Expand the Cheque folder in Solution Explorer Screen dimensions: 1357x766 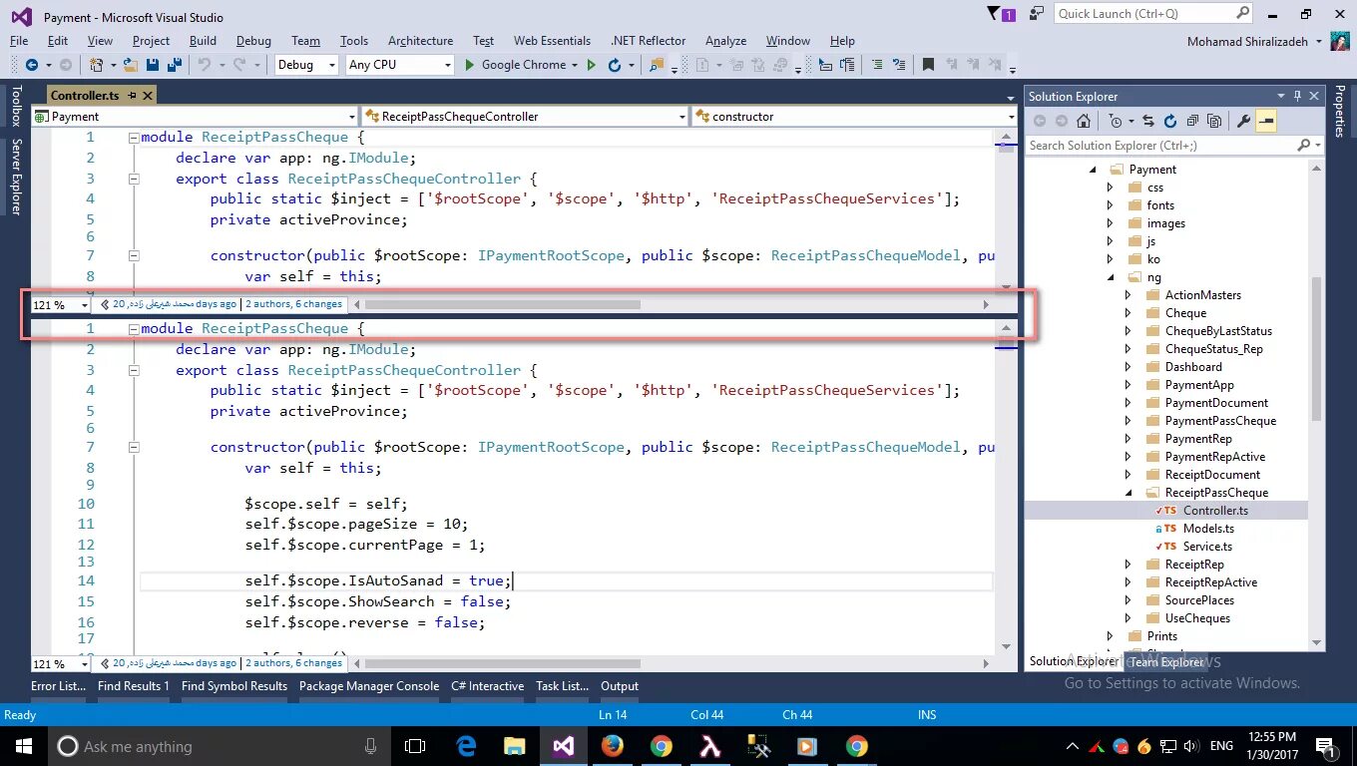pyautogui.click(x=1129, y=313)
